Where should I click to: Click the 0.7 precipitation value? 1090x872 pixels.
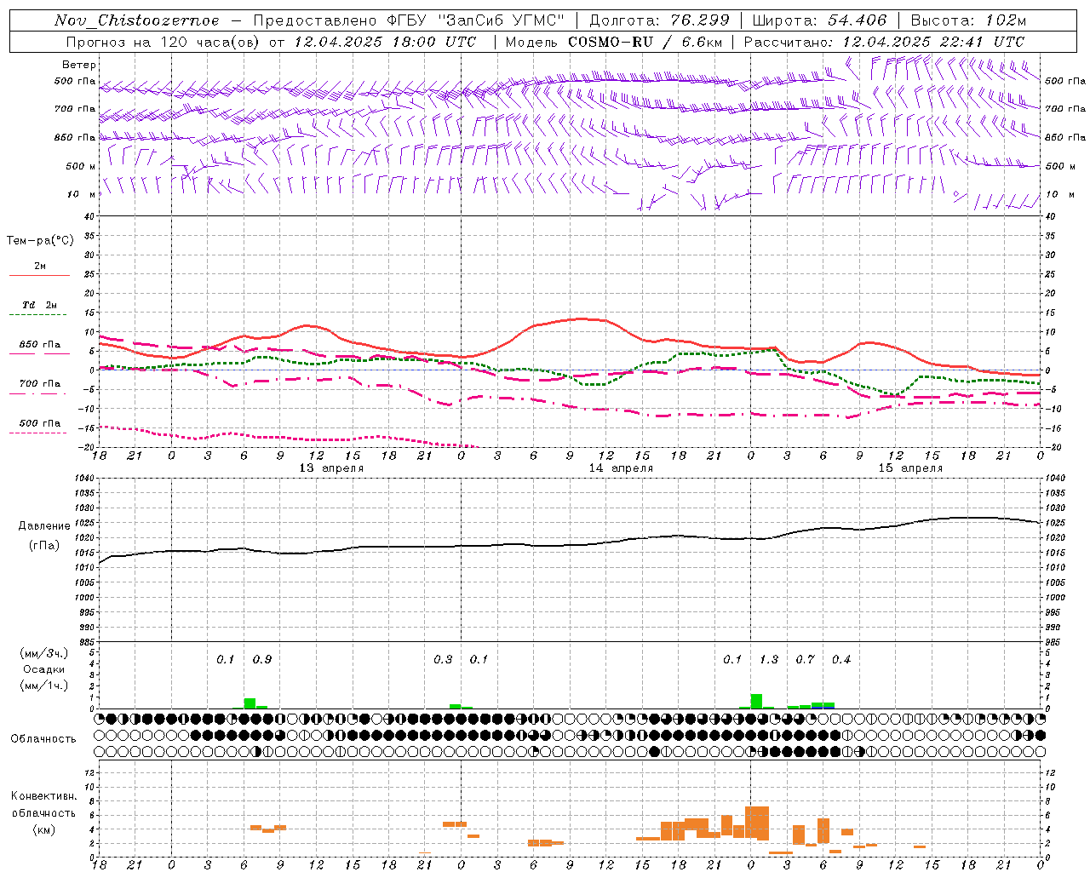tap(805, 660)
